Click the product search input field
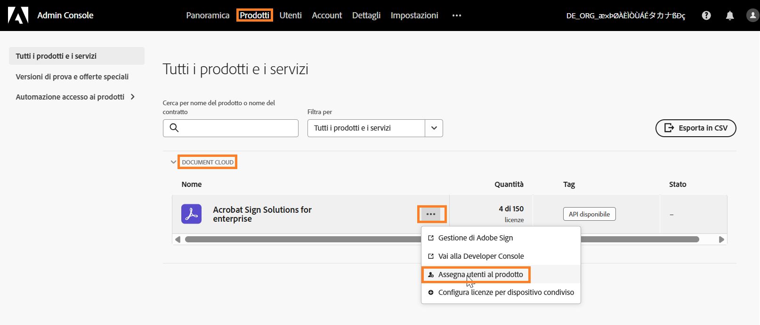760x325 pixels. point(231,128)
